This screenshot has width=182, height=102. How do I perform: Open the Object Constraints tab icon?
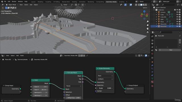point(152,75)
